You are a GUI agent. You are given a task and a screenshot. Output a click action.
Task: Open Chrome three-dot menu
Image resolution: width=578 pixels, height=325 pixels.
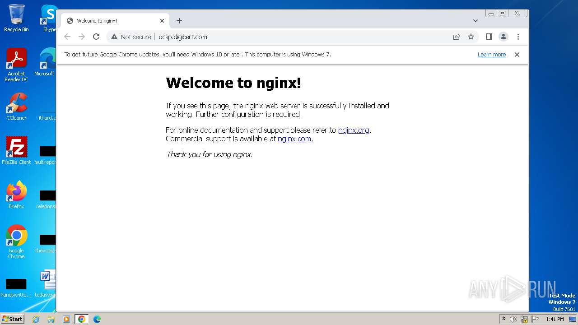[x=518, y=37]
